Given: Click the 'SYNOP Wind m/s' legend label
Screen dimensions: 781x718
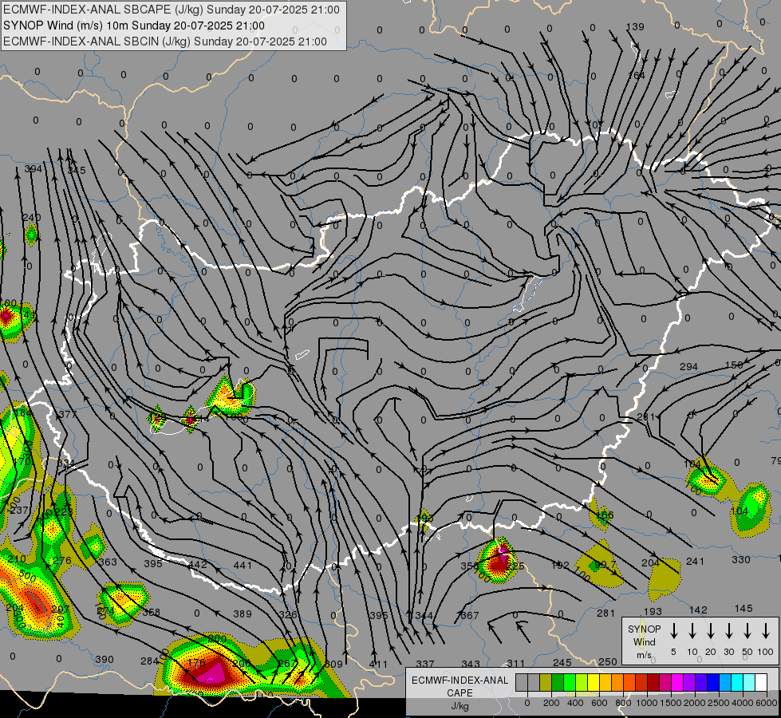Looking at the screenshot, I should click(x=644, y=641).
